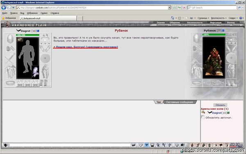The image size is (246, 154).
Task: Click the info icon next to Dagrot's name
Action: 38,31
